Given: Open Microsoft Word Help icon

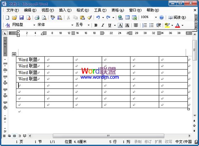Looking at the screenshot, I should pos(161,17).
